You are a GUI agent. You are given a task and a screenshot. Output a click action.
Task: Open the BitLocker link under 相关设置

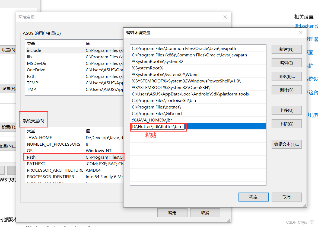tap(306, 26)
